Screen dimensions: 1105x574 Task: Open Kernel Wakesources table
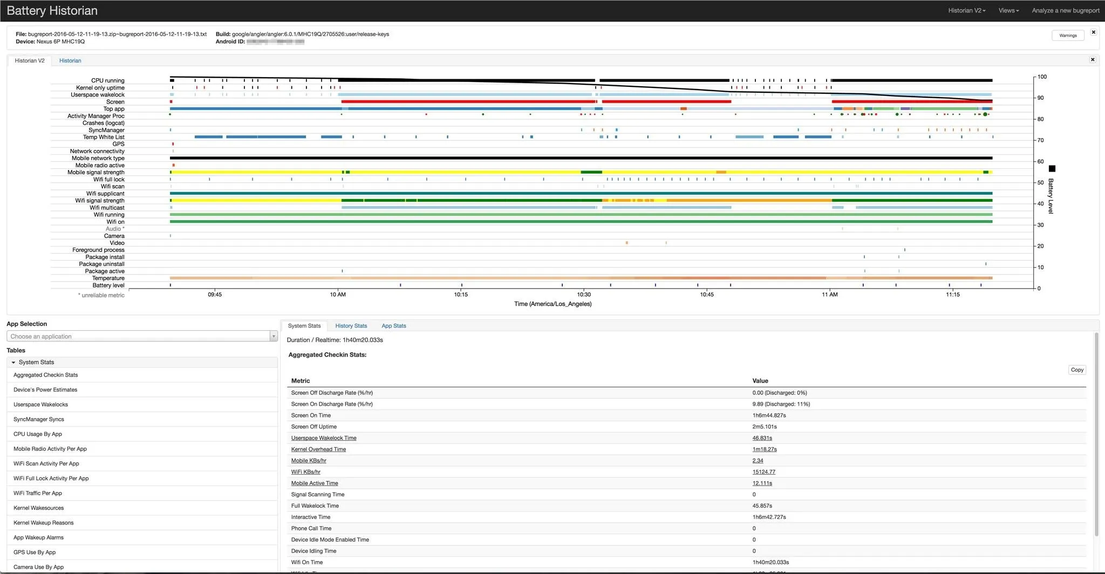point(39,508)
